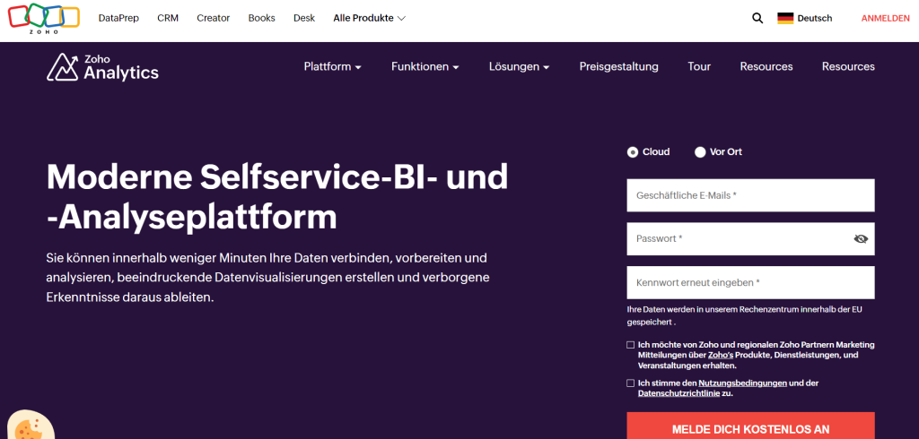Click the ANMELDEN link
The width and height of the screenshot is (919, 439).
[885, 18]
